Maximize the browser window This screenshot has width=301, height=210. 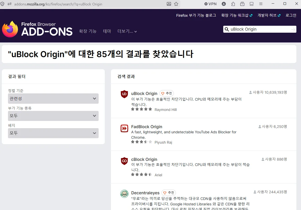click(285, 4)
